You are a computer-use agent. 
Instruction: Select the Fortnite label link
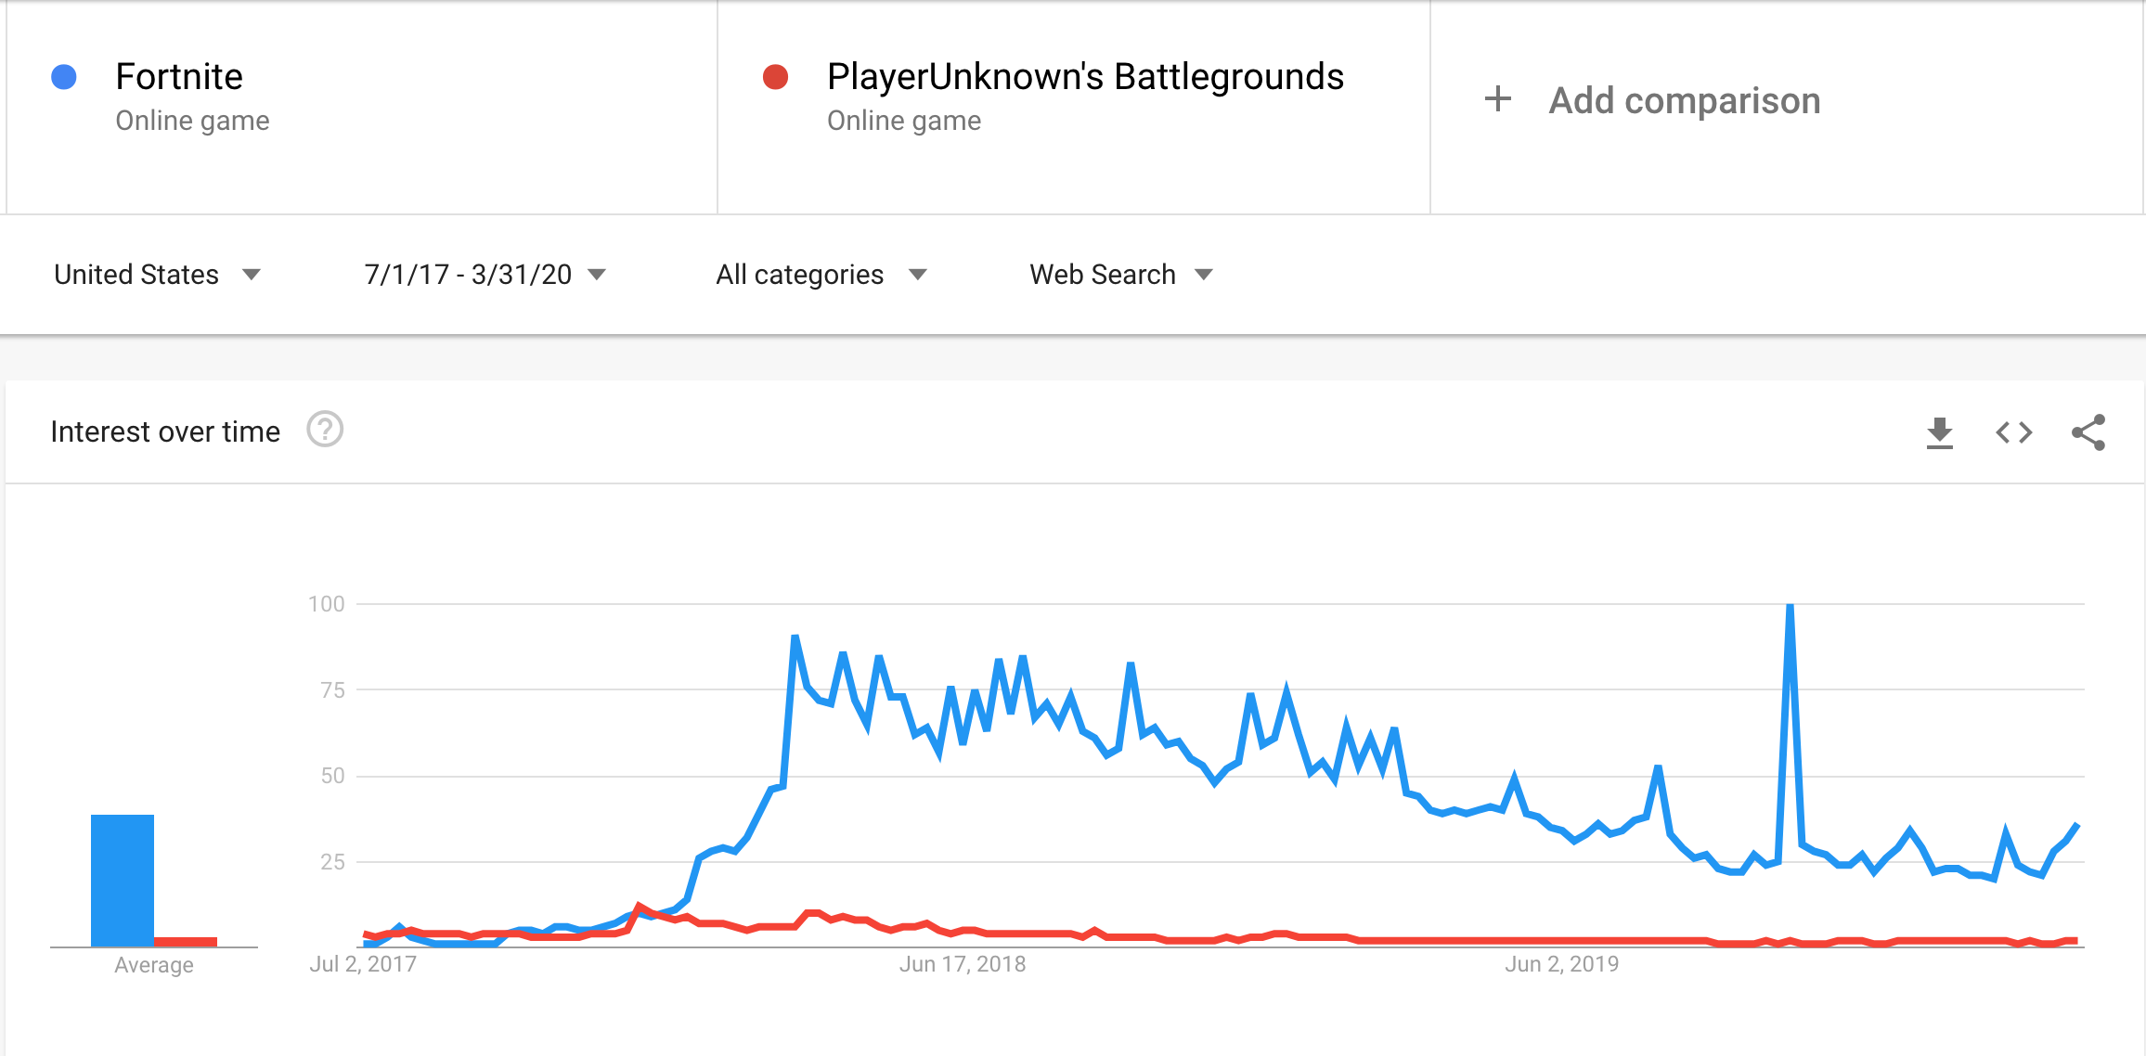click(x=178, y=76)
